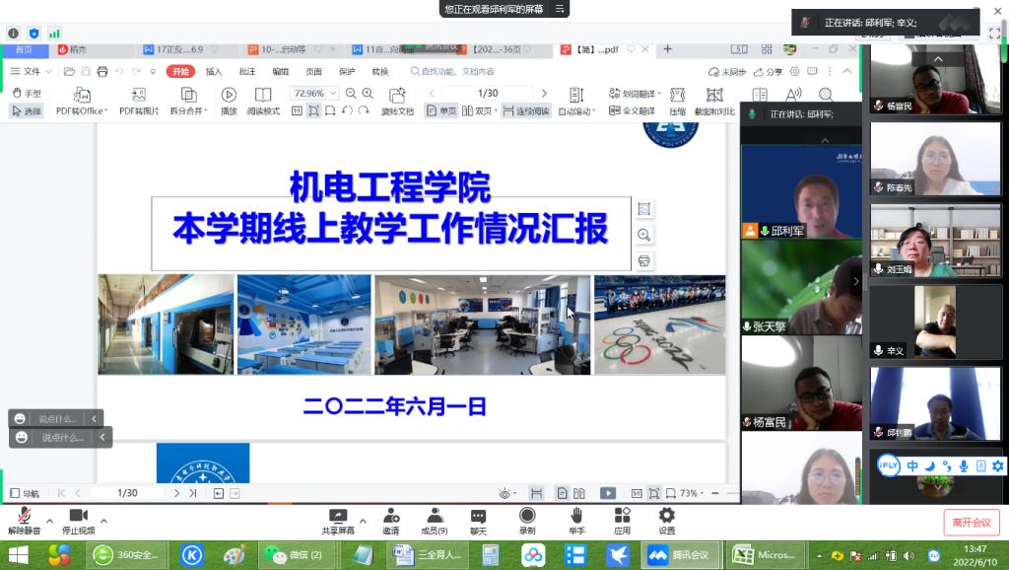Toggle the 停止视频 camera button
1009x570 pixels.
[78, 516]
